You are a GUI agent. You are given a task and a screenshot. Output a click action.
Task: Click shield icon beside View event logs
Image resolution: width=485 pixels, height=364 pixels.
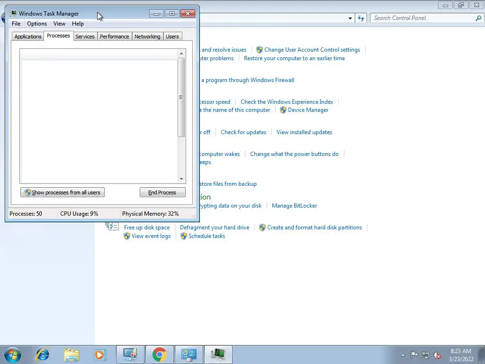[x=127, y=236]
